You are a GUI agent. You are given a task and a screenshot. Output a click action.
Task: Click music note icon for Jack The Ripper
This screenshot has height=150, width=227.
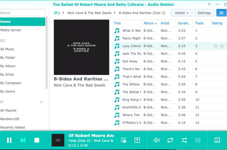click(x=117, y=54)
